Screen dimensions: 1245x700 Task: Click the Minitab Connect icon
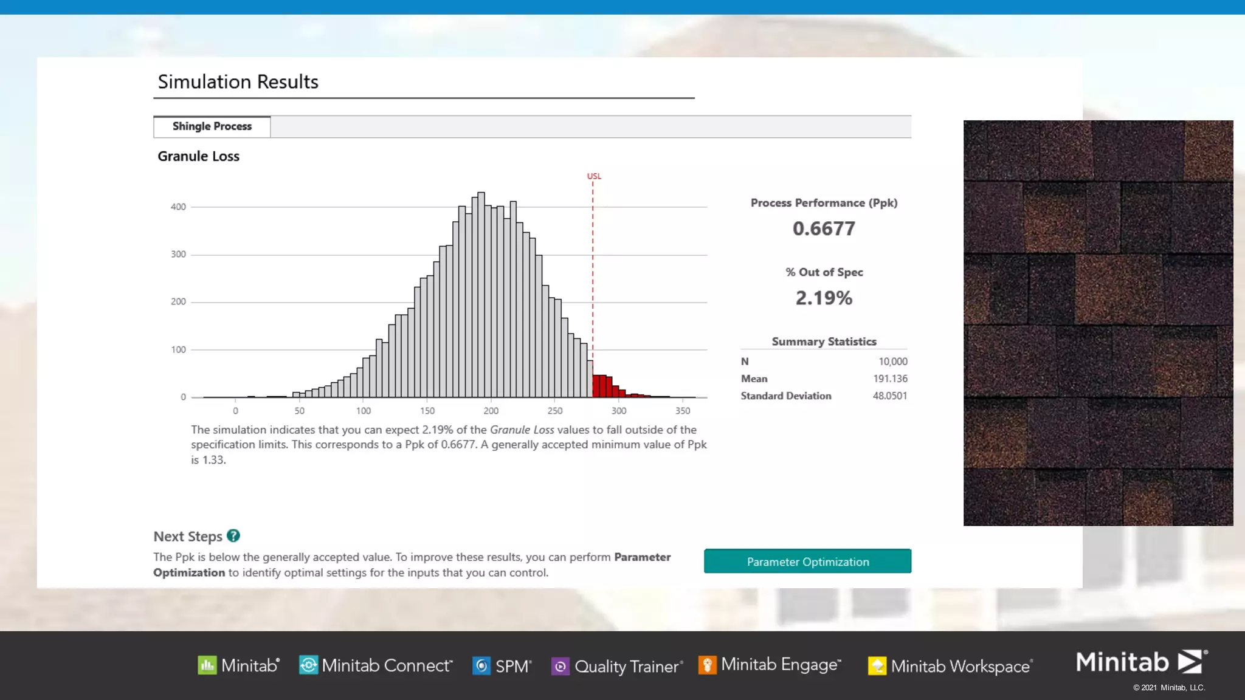[308, 665]
